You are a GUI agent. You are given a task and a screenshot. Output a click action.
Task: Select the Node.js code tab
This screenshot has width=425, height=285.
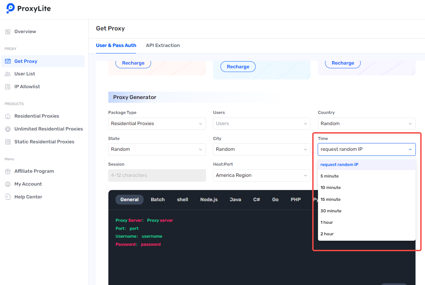tap(209, 199)
